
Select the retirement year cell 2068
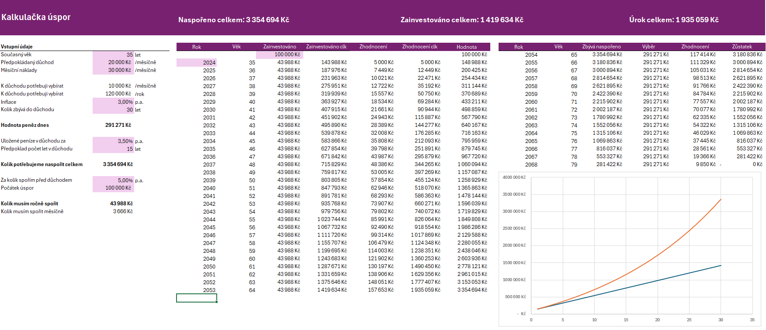pos(531,165)
